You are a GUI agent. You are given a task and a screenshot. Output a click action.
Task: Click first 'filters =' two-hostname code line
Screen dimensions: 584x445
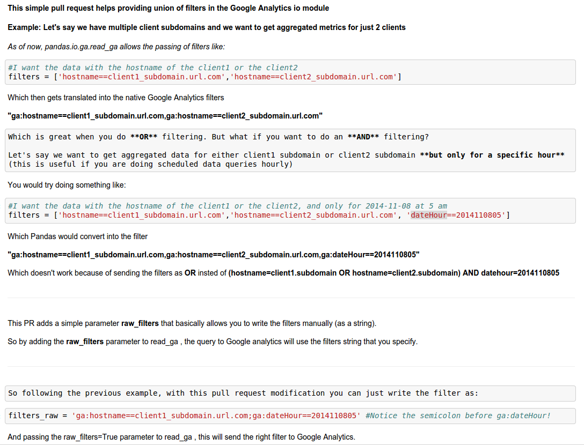[205, 77]
